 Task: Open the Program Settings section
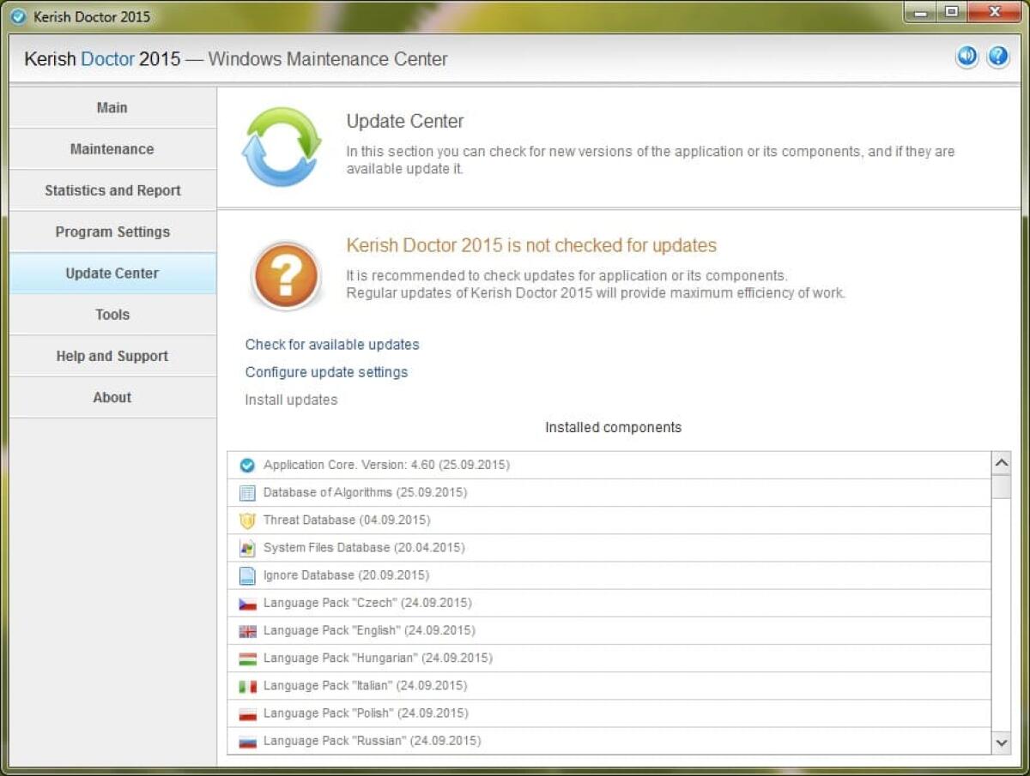112,232
